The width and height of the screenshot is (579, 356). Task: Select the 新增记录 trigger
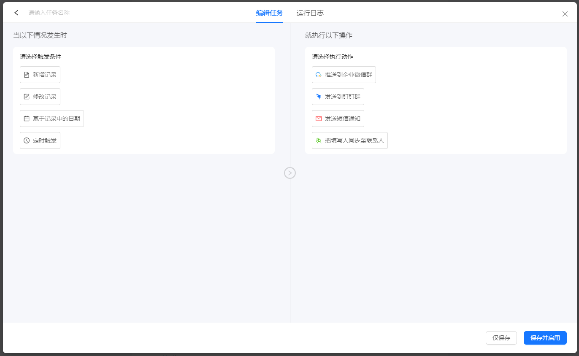tap(40, 75)
